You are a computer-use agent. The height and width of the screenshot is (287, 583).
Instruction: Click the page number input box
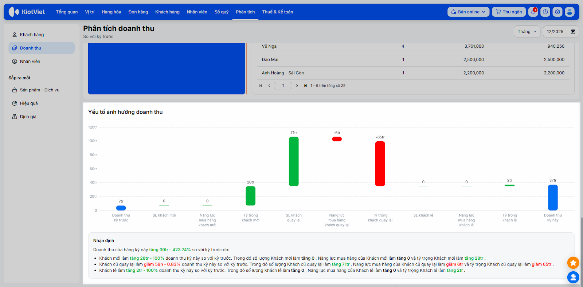[x=283, y=86]
